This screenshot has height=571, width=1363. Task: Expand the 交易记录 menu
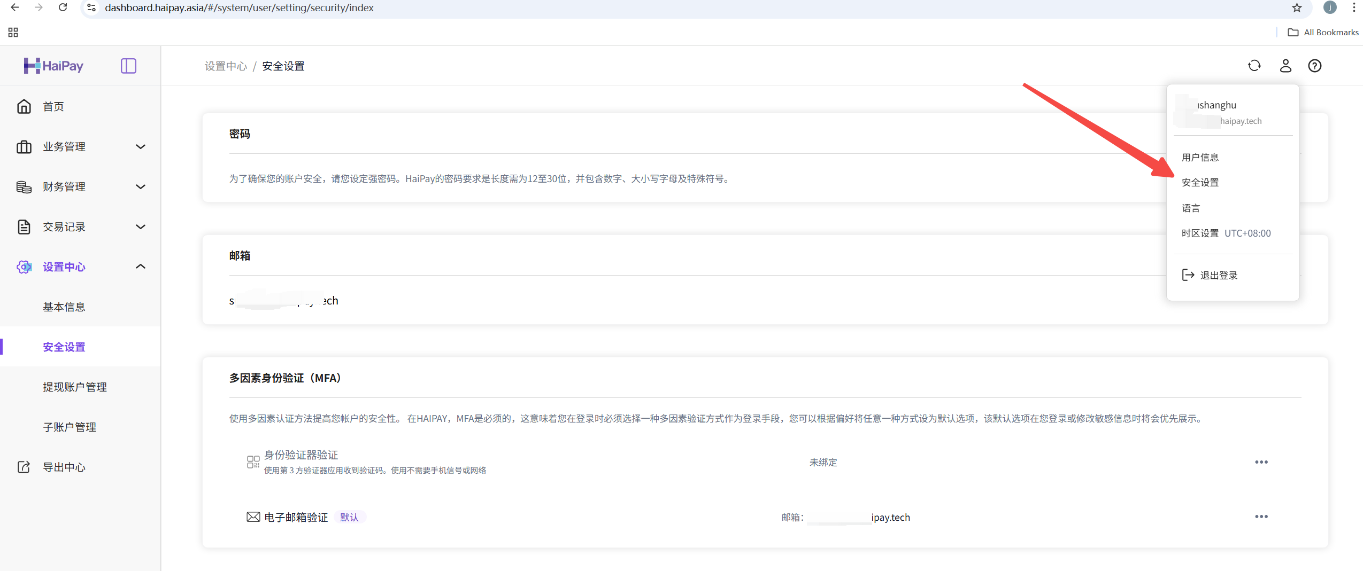[80, 226]
